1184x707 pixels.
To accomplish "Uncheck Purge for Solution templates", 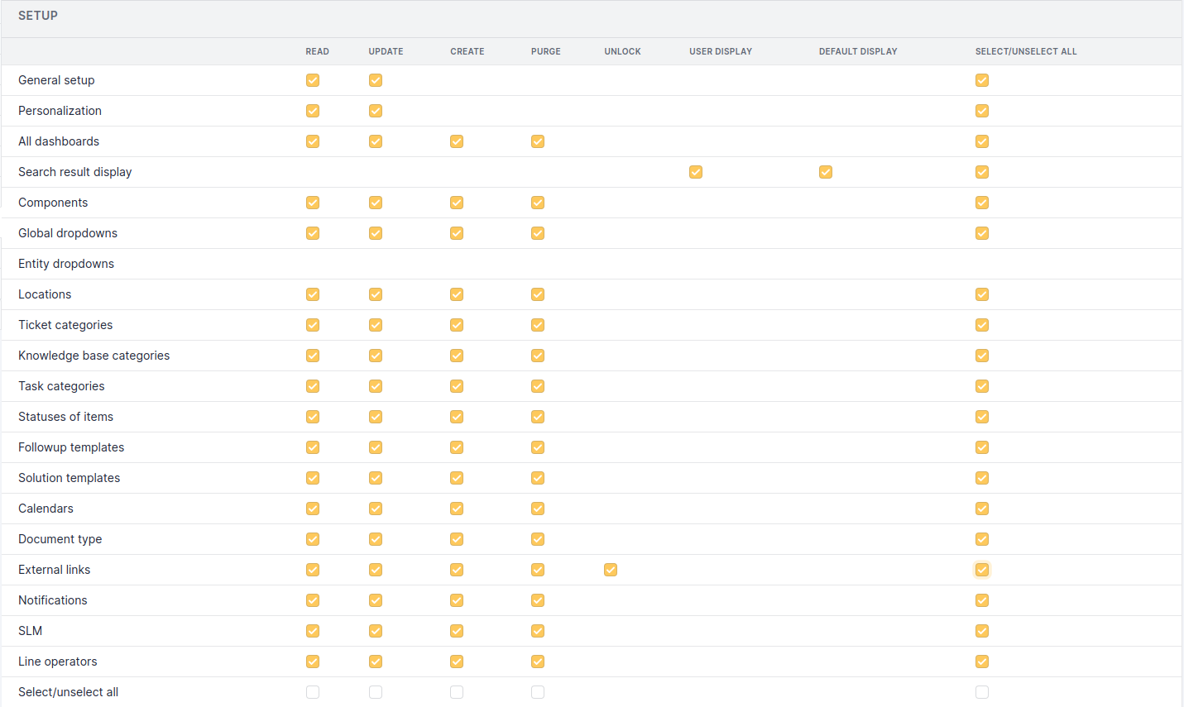I will click(x=538, y=478).
